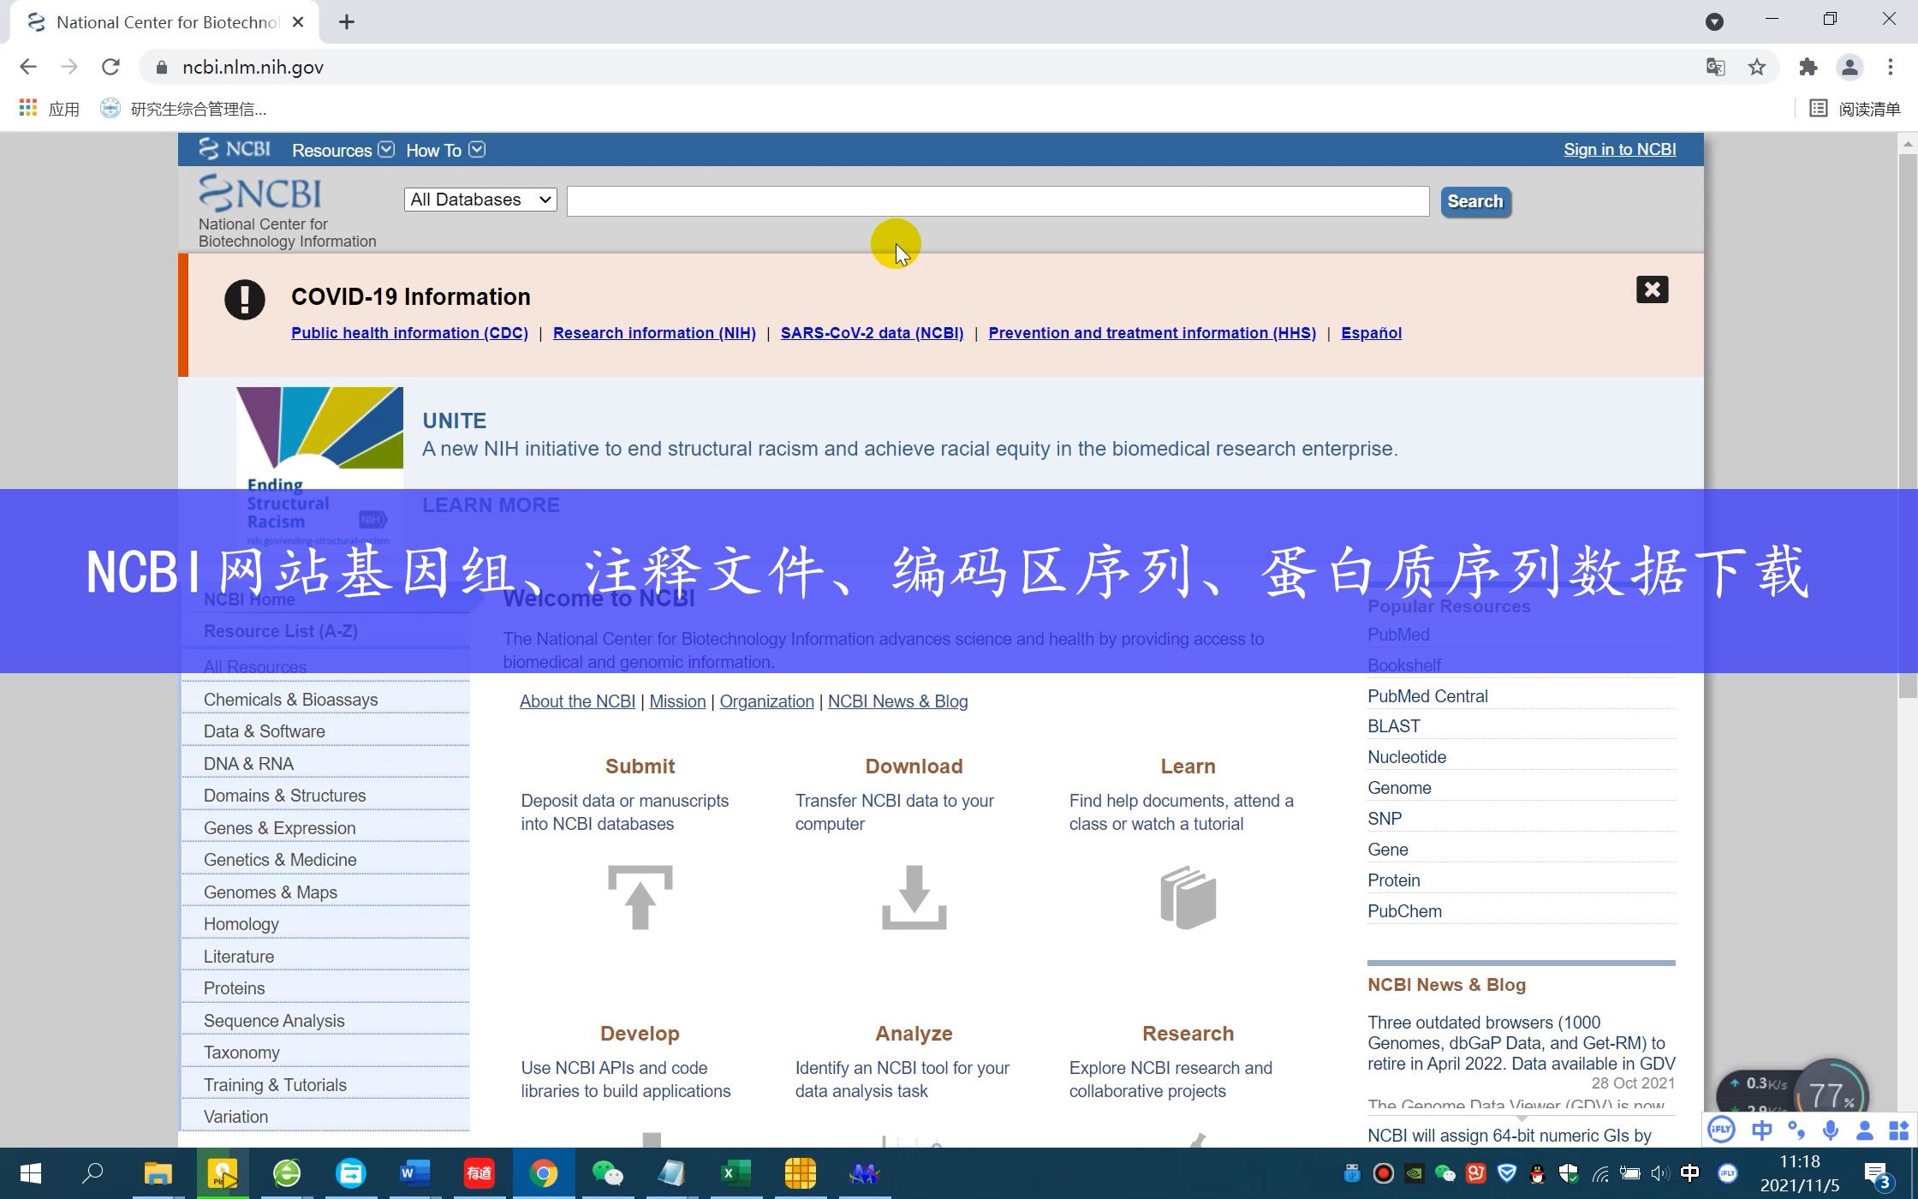1918x1199 pixels.
Task: Close the NCBI browser tab
Action: 298,22
